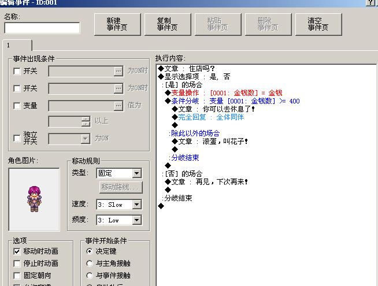Open the 频度 dropdown showing 3: Low
This screenshot has height=286, width=378.
(136, 220)
